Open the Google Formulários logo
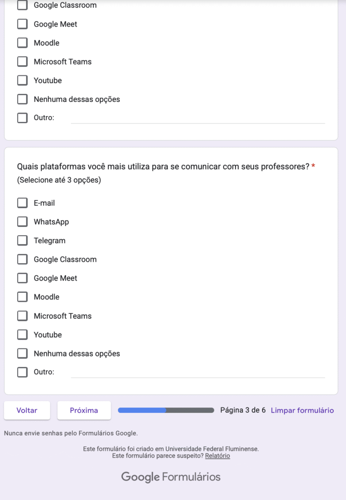This screenshot has height=500, width=346. tap(171, 477)
